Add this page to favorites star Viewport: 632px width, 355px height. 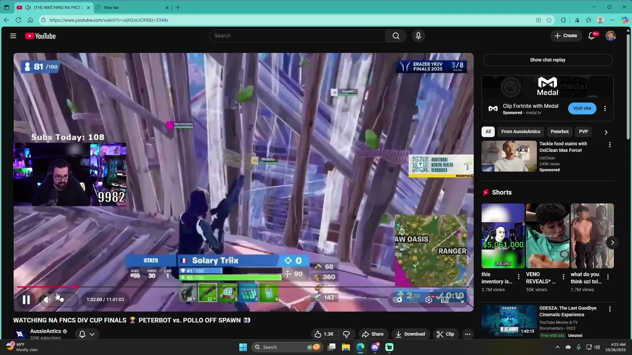(x=549, y=20)
